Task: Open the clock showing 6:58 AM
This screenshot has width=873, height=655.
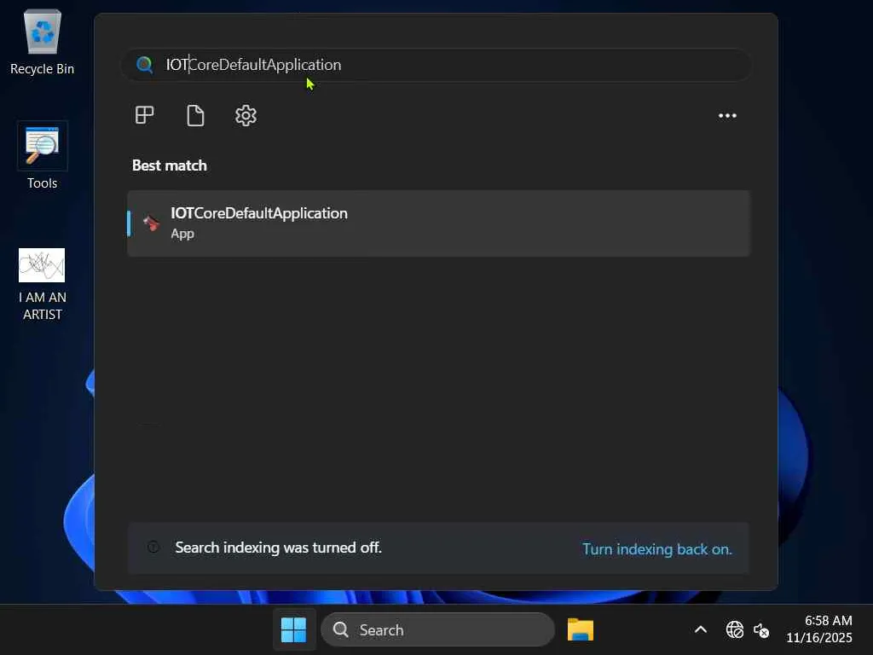Action: coord(819,629)
